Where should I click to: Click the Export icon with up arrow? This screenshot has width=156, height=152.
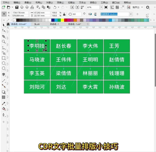(x=77, y=7)
